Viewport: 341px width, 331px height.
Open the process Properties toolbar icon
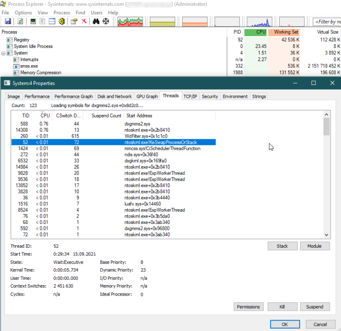tap(74, 21)
